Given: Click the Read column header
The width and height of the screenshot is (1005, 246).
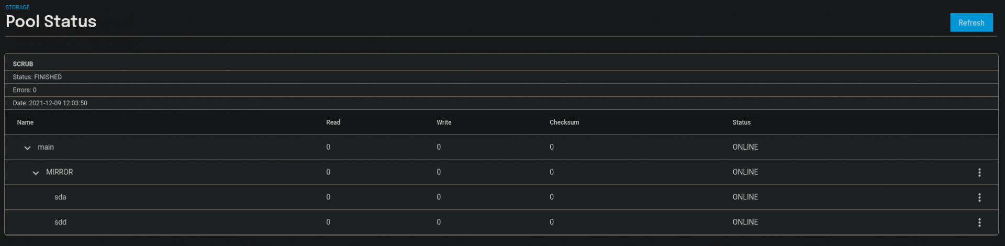Looking at the screenshot, I should [x=333, y=122].
